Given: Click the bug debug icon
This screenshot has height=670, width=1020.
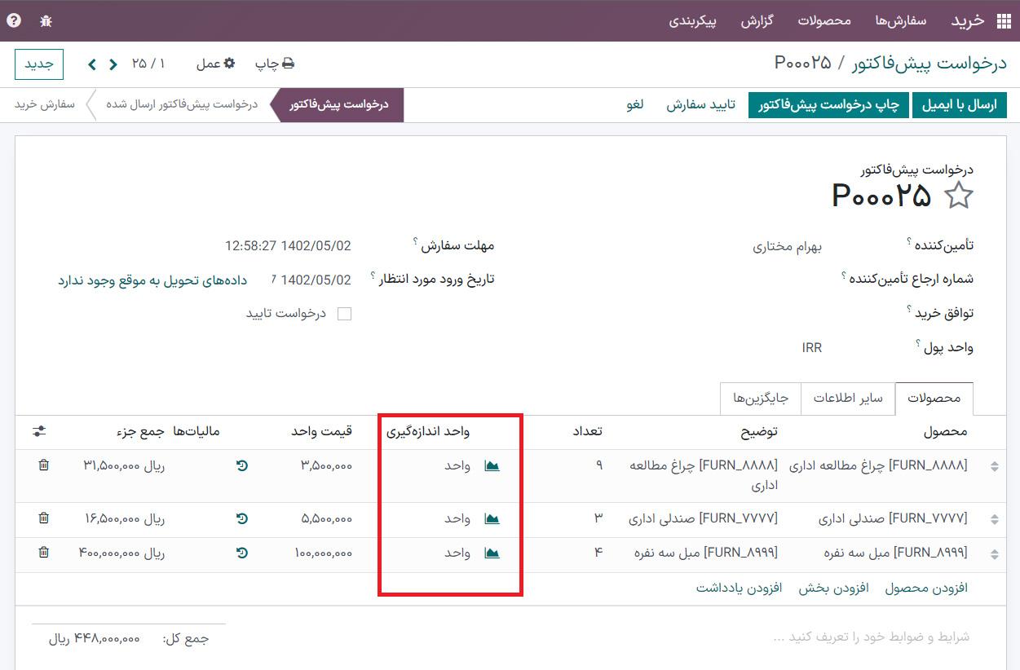Looking at the screenshot, I should click(46, 21).
